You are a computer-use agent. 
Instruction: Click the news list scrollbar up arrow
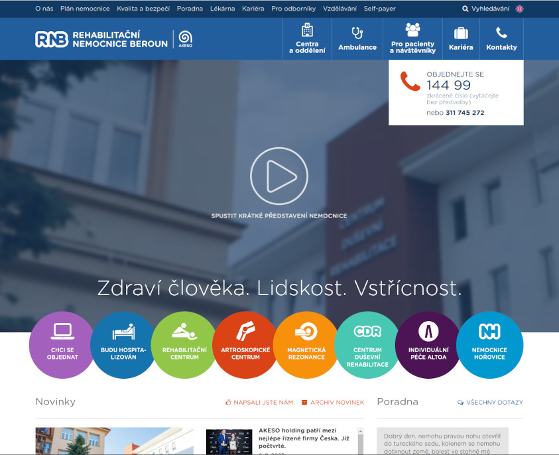point(361,431)
